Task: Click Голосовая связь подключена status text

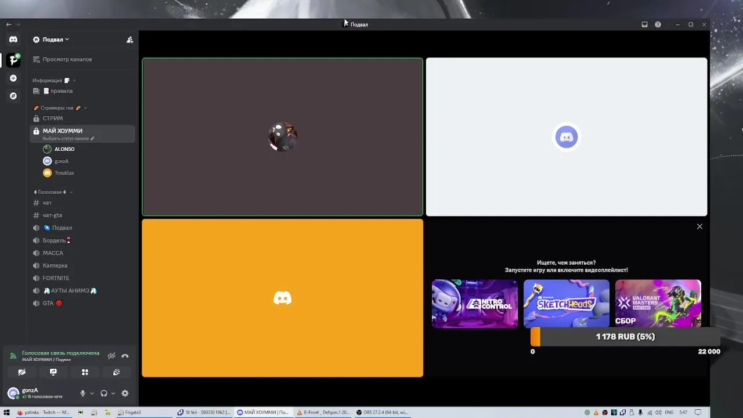Action: click(60, 353)
